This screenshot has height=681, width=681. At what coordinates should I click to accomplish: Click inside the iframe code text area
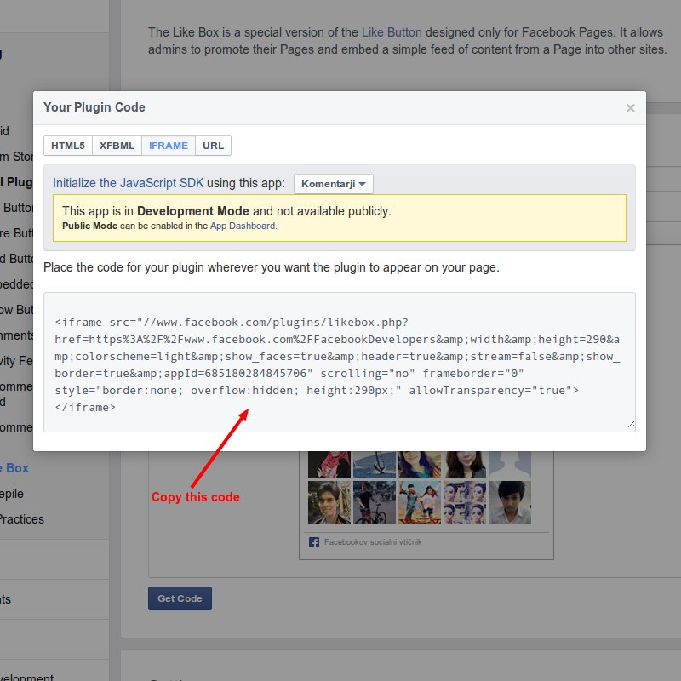pos(339,363)
